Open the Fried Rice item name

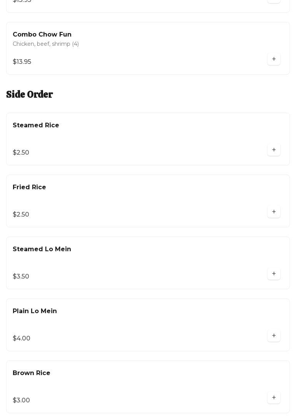tap(29, 187)
